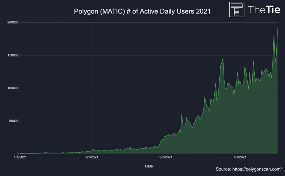The height and width of the screenshot is (176, 285).
Task: Select the 5/1/2021 date tick label
Action: 166,158
